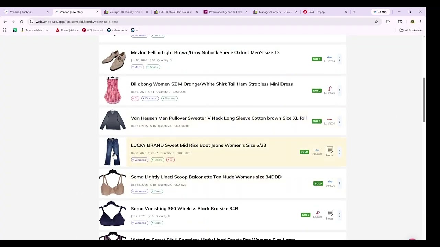Open the three-dot menu for Billabong Mini Dress
Screen dimensions: 440x247
tap(339, 91)
